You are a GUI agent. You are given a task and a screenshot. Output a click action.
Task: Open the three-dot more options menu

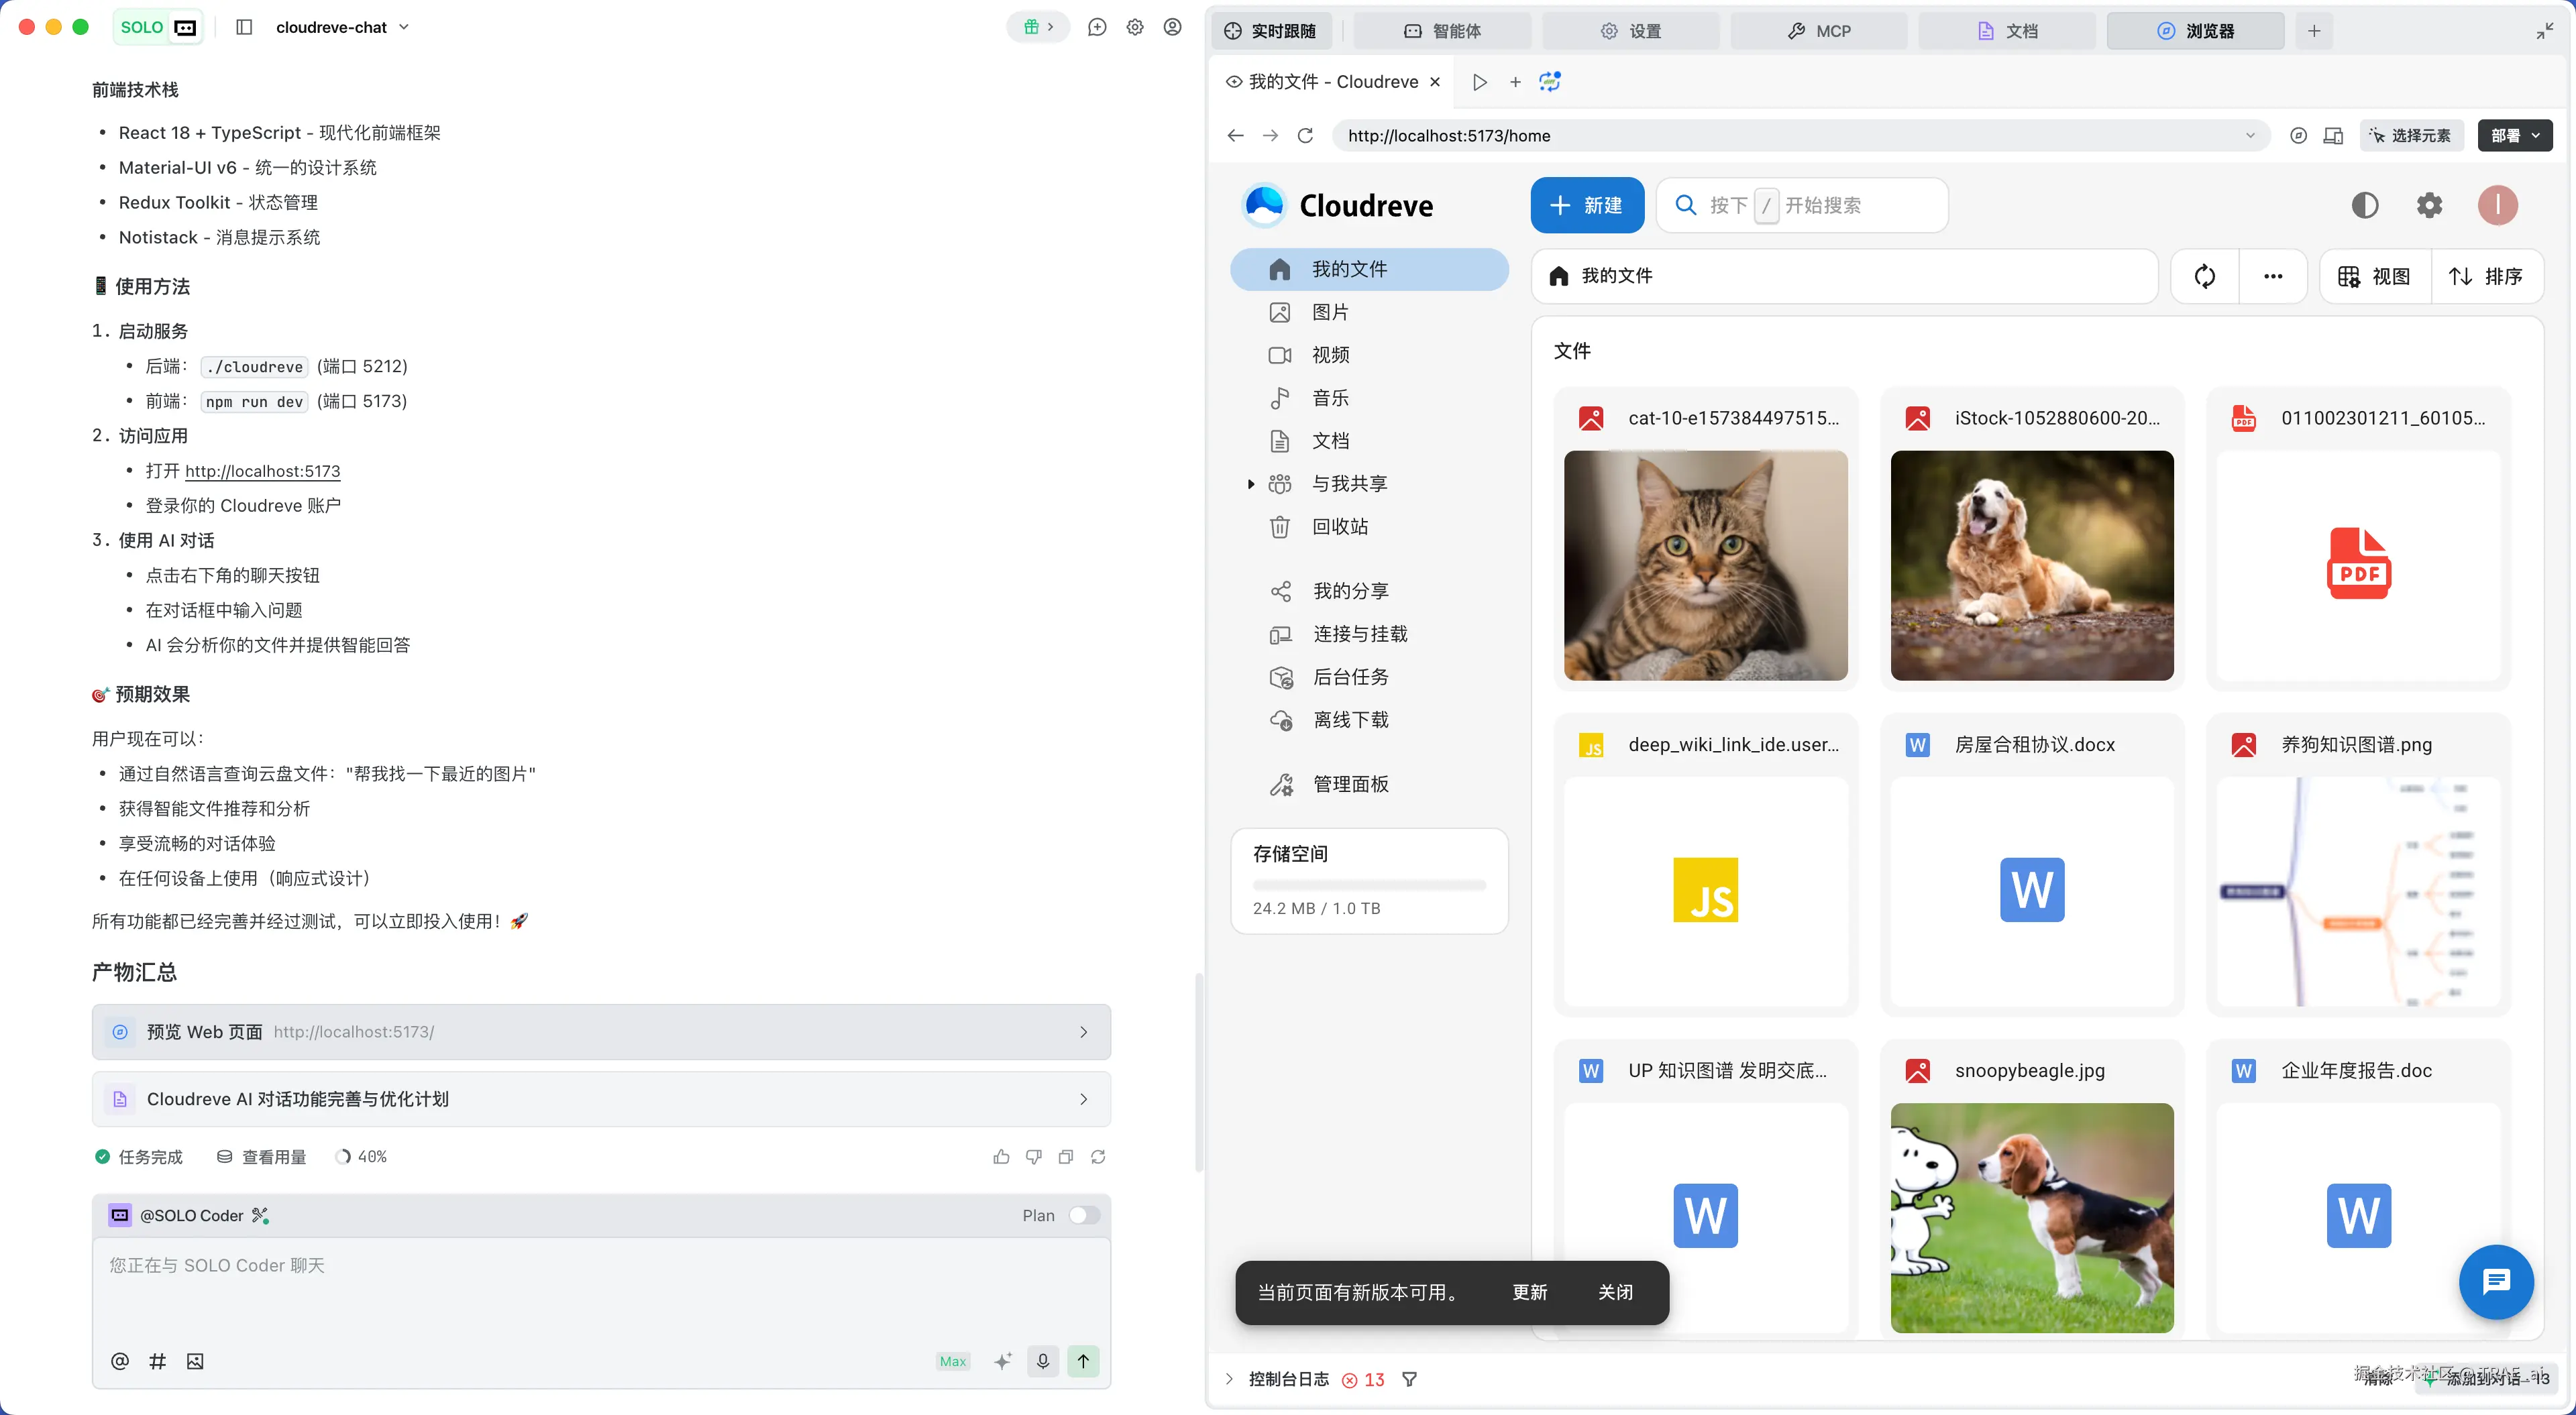tap(2272, 276)
